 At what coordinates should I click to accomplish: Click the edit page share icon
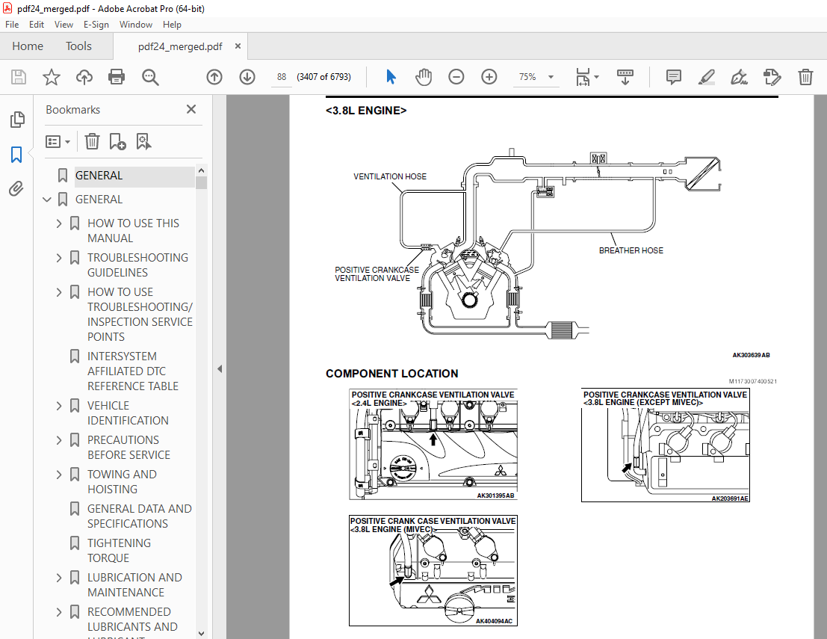click(x=772, y=77)
